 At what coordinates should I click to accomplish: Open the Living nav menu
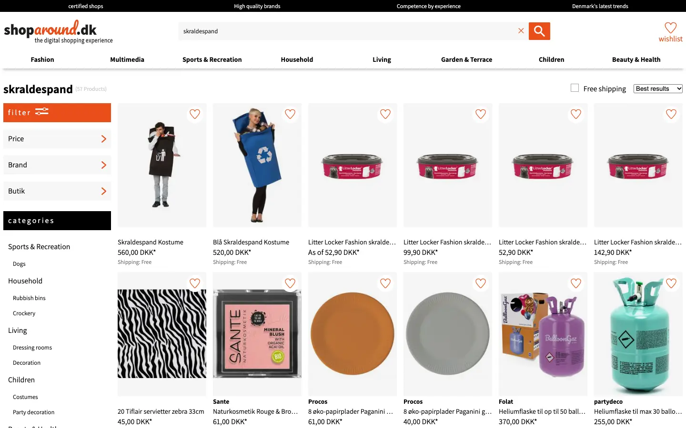coord(382,59)
